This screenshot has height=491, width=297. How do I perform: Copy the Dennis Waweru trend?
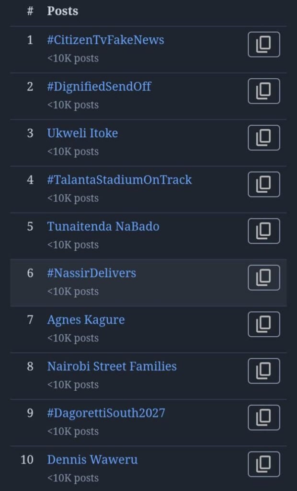(263, 464)
